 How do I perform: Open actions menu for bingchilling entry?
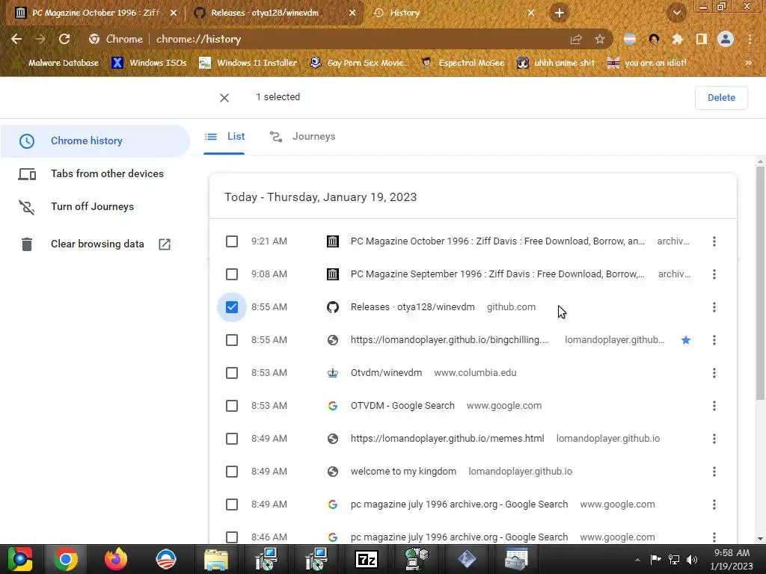click(714, 340)
